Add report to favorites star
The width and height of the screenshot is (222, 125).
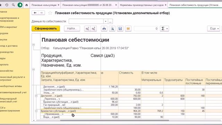pyautogui.click(x=50, y=13)
